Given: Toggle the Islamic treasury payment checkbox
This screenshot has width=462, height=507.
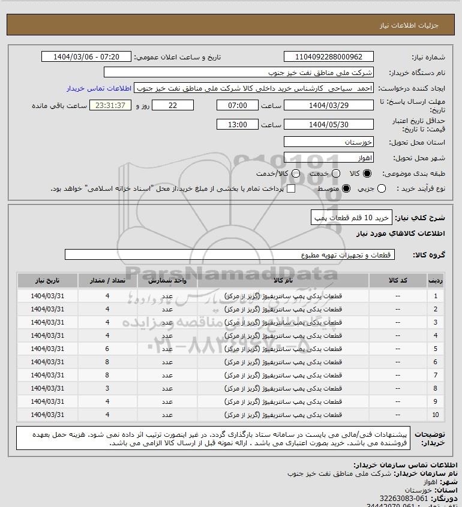Looking at the screenshot, I should pyautogui.click(x=291, y=188).
